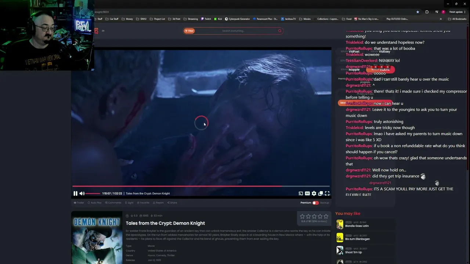Image resolution: width=470 pixels, height=264 pixels.
Task: Rate the movie one star
Action: (x=302, y=216)
